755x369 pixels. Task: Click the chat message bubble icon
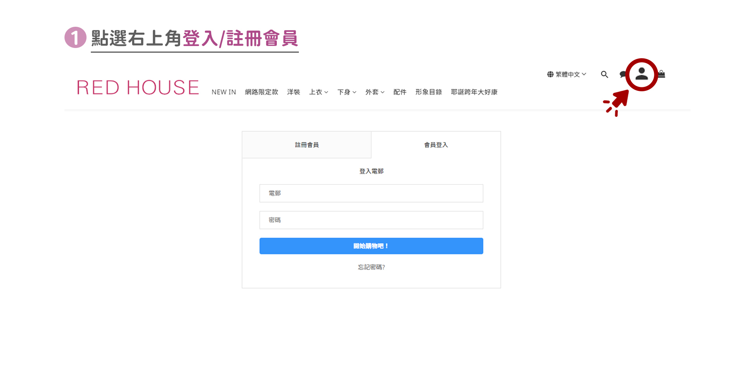click(622, 74)
